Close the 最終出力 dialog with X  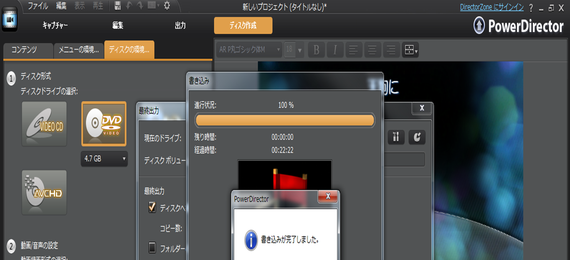tap(422, 108)
